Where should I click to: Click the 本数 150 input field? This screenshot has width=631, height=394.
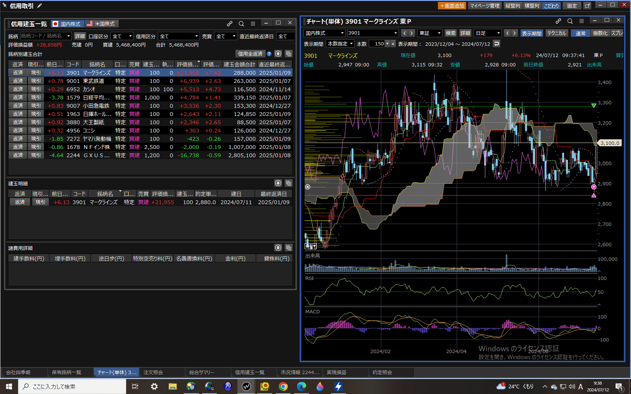pos(377,44)
